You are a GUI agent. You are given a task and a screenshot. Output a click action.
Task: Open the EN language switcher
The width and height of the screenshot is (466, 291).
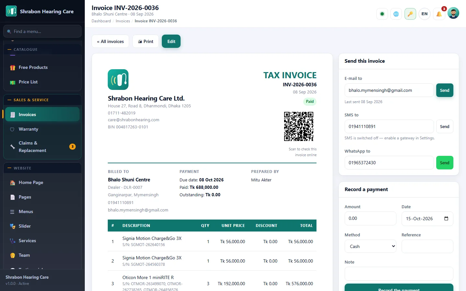point(425,14)
